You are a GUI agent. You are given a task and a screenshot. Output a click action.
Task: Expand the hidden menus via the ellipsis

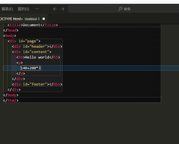coord(37,9)
